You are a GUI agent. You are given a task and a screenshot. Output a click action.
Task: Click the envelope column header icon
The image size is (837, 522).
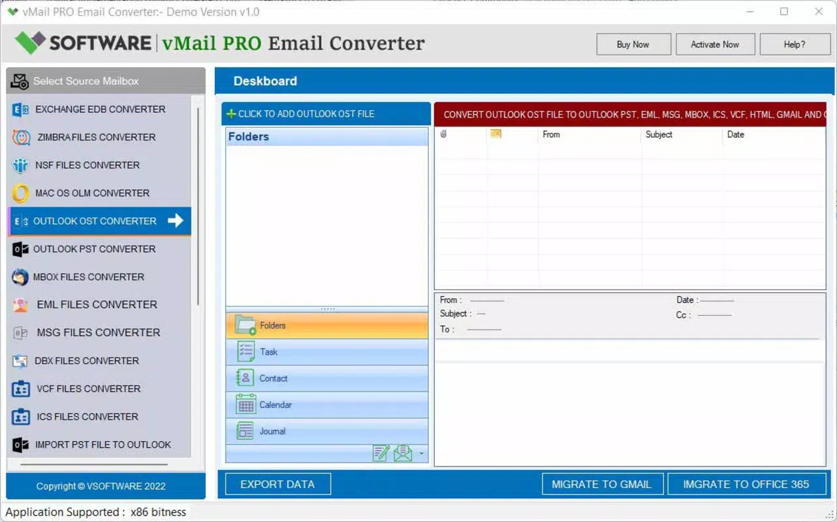click(x=496, y=134)
